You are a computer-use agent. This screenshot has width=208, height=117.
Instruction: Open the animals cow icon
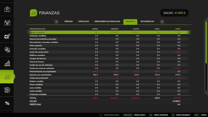(x=7, y=36)
